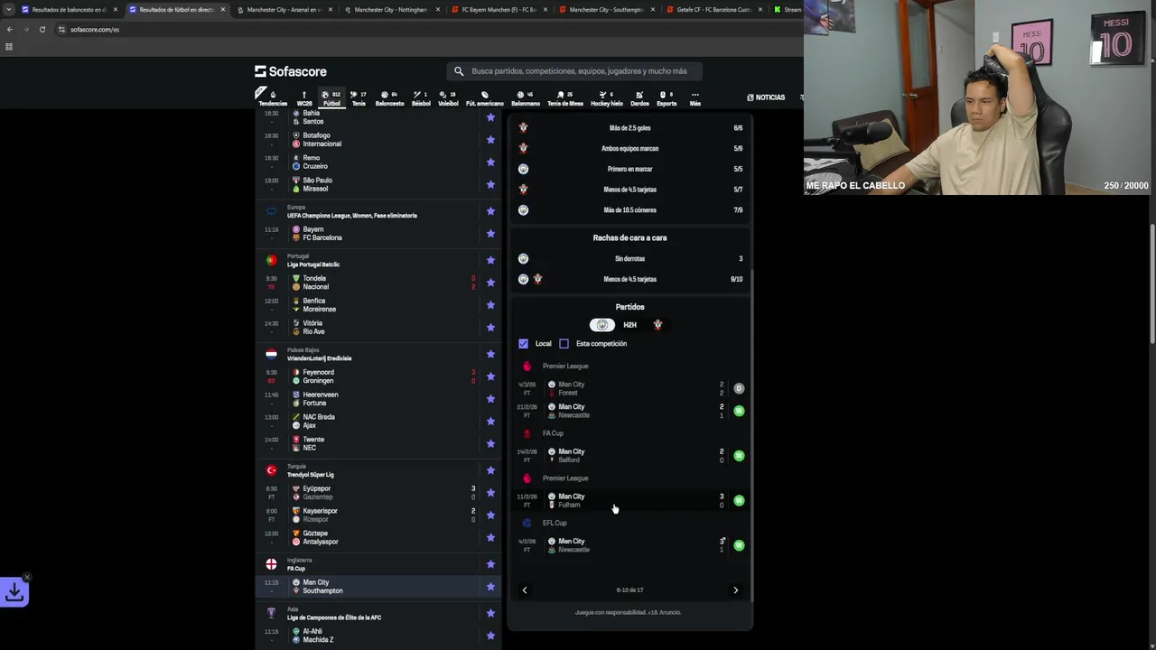Screen dimensions: 1156x650
Task: Click the D result badge for Man City–Forest
Action: pyautogui.click(x=739, y=388)
